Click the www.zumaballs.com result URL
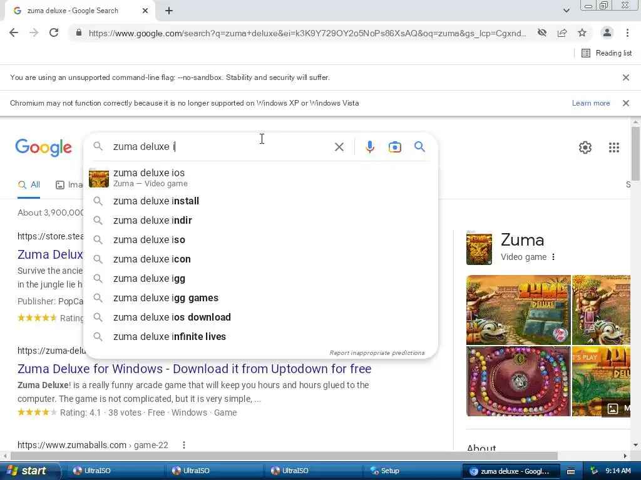Image resolution: width=641 pixels, height=480 pixels. 93,445
